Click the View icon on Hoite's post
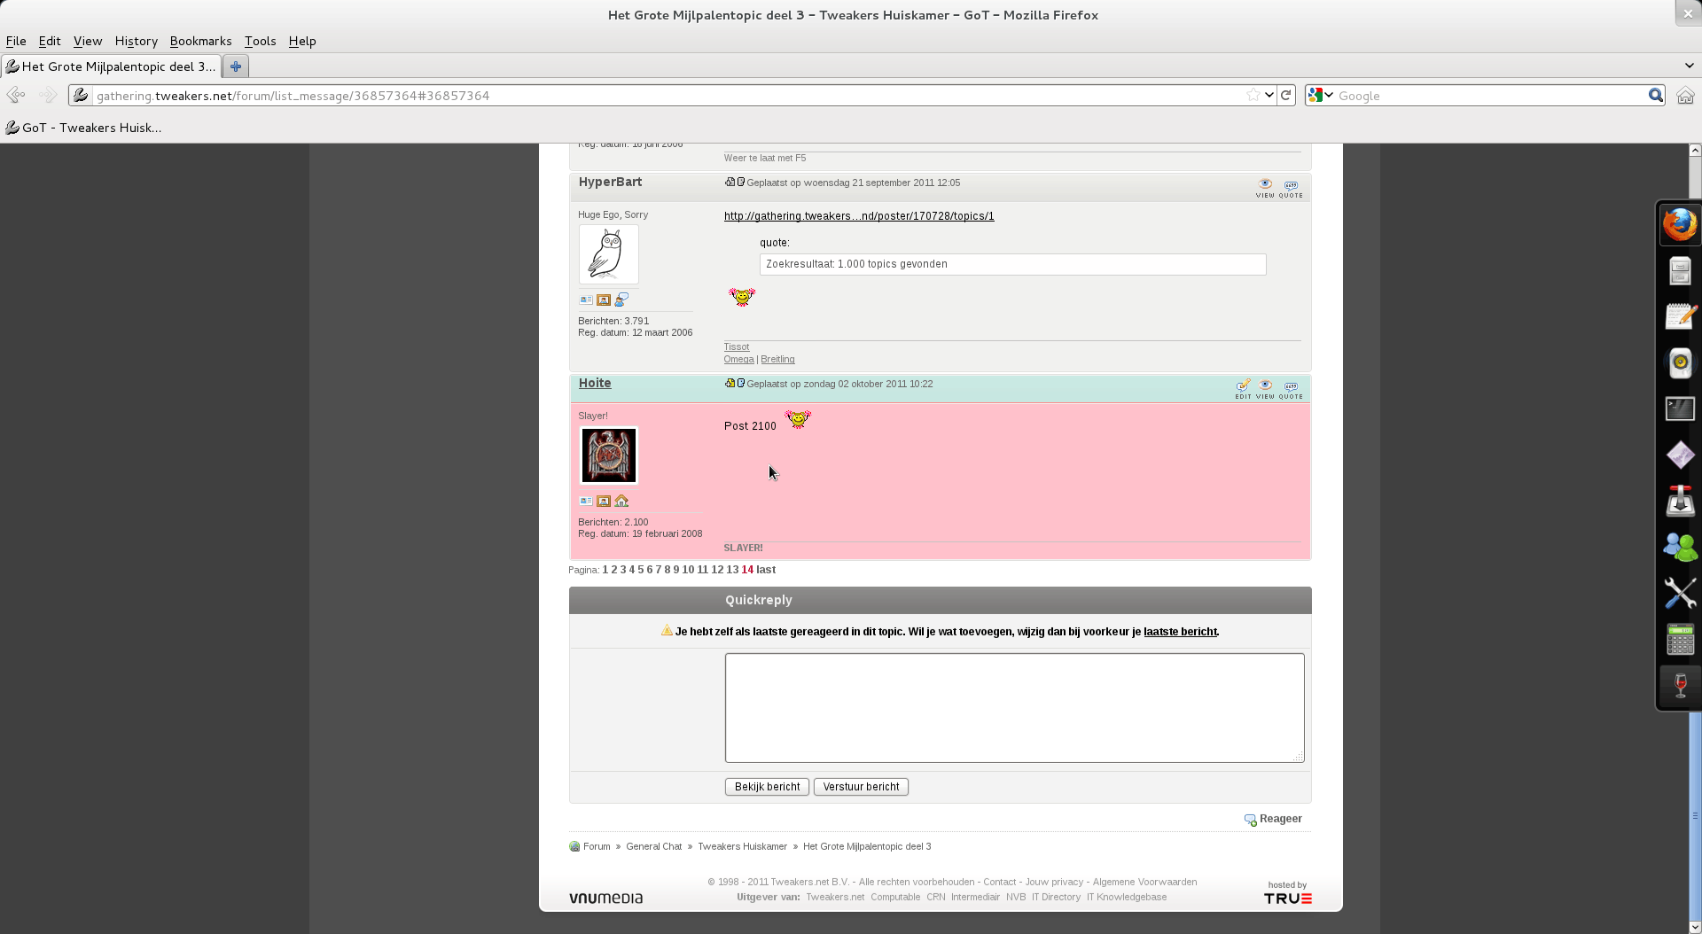 tap(1265, 388)
